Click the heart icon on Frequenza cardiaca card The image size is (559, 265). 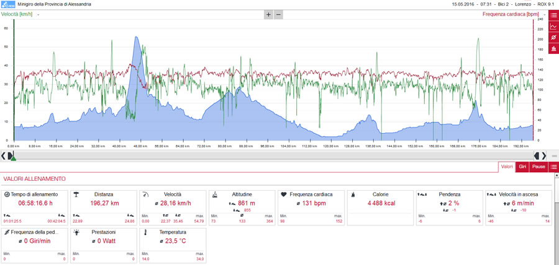coord(284,194)
